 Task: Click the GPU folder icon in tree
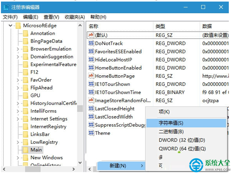click(26, 96)
